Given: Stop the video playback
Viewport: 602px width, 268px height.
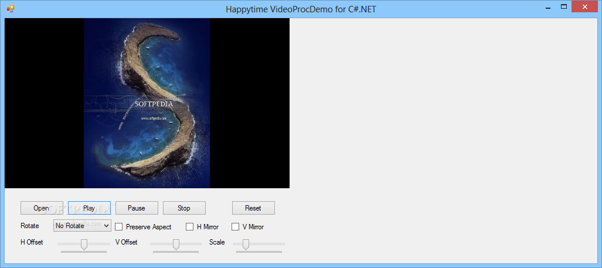Looking at the screenshot, I should click(x=184, y=208).
